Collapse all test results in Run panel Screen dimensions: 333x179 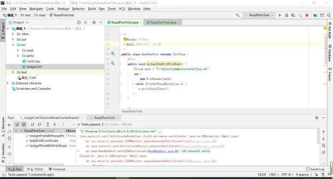click(x=55, y=125)
